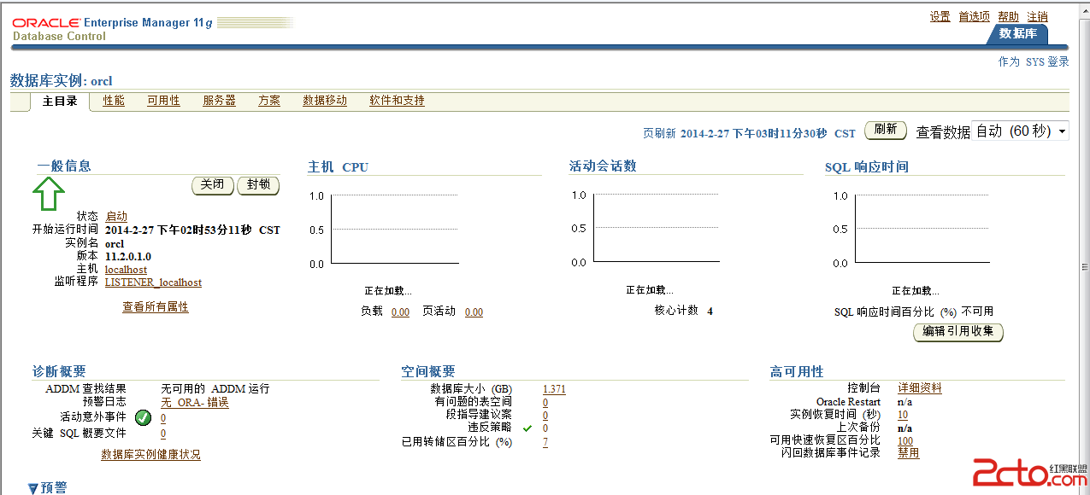Click the 高可用性 section heading
The width and height of the screenshot is (1090, 495).
tap(797, 371)
